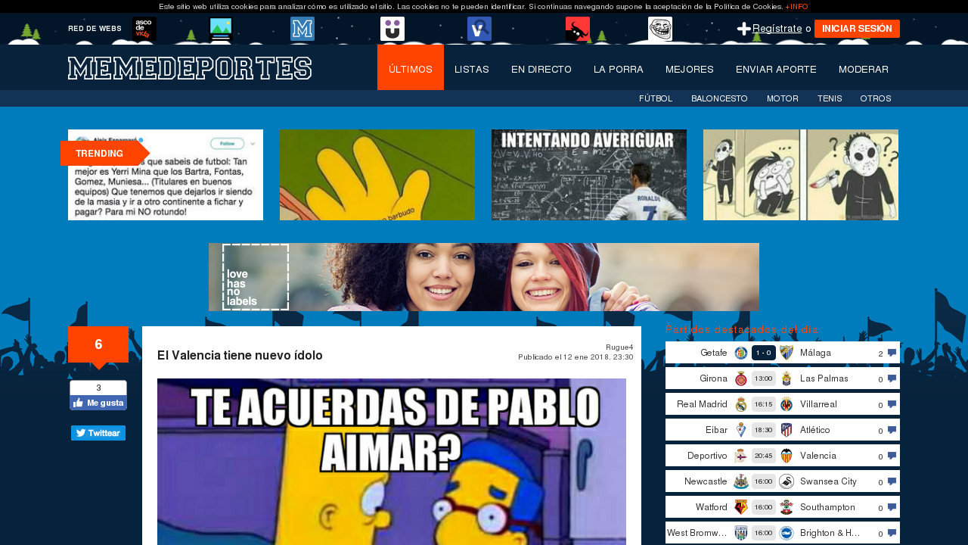The width and height of the screenshot is (968, 545).
Task: Click the Watford club crest
Action: [741, 507]
